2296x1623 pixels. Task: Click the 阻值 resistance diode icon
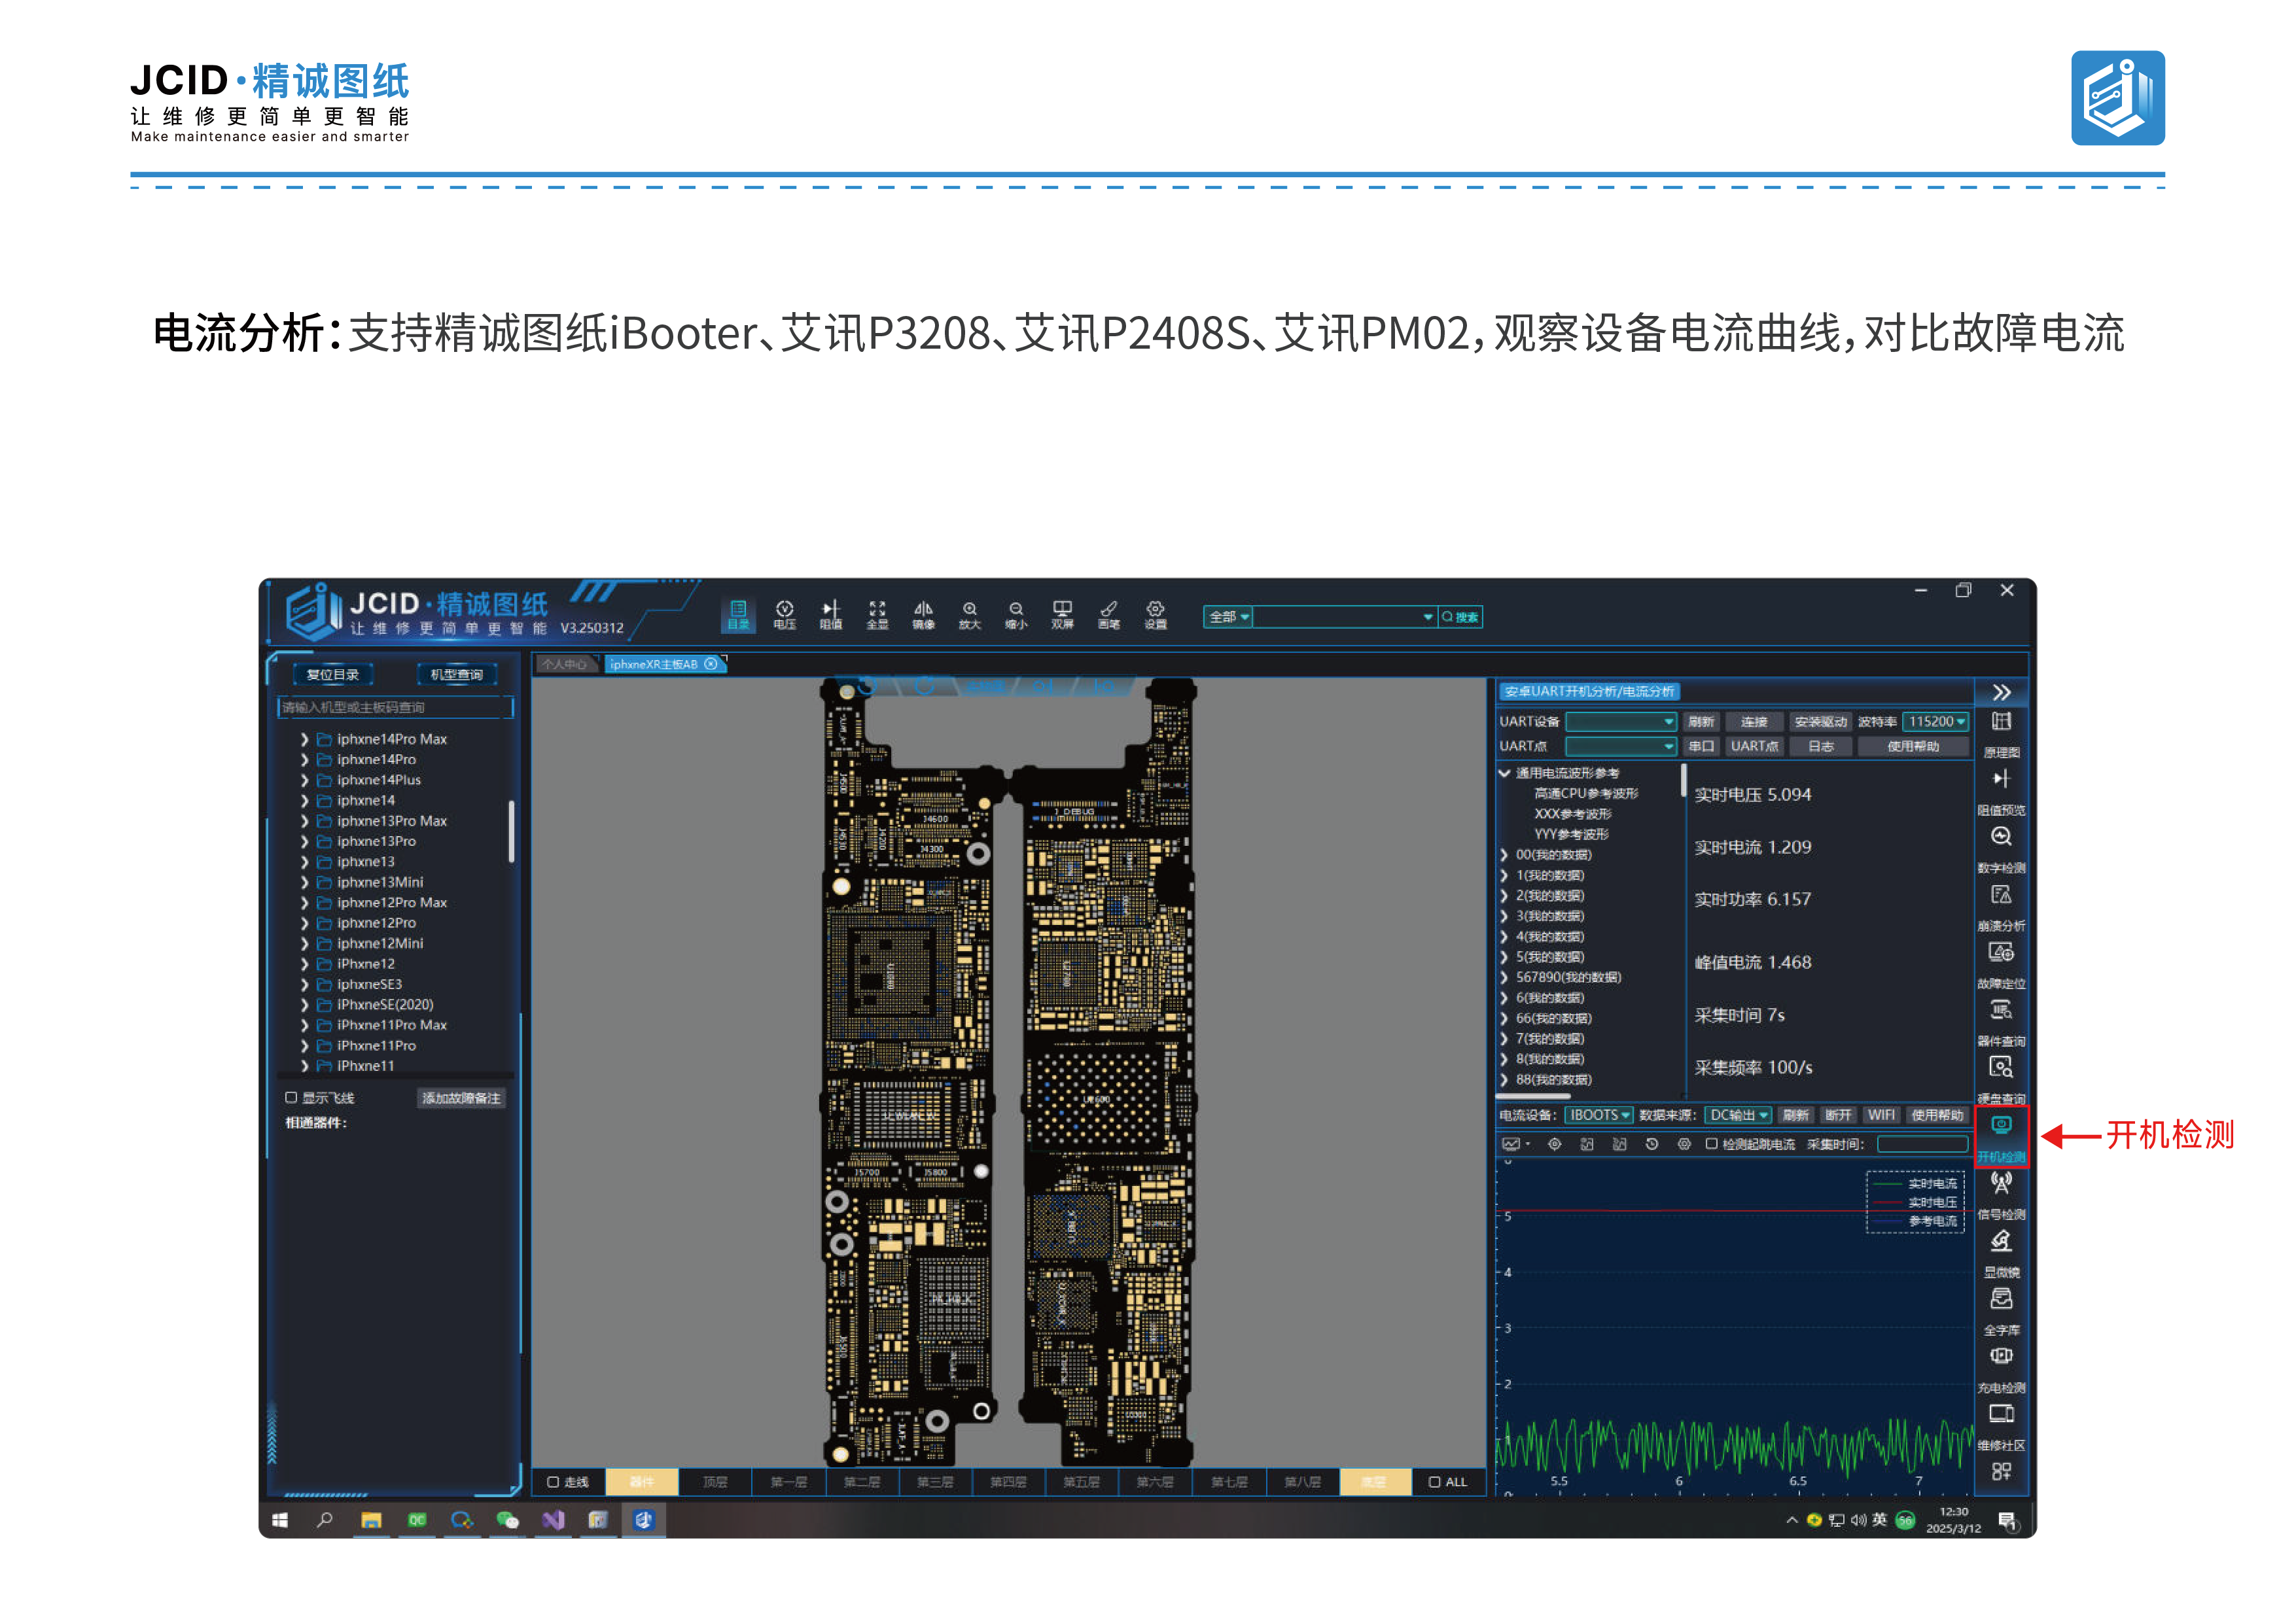point(831,614)
